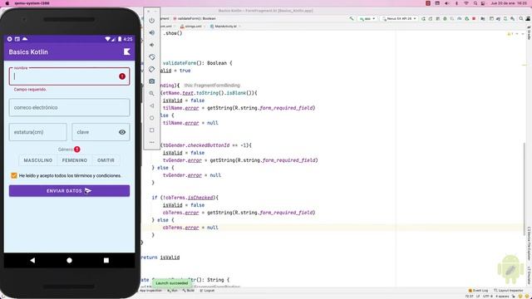Tap the nombre text input field
This screenshot has height=299, width=532.
69,76
